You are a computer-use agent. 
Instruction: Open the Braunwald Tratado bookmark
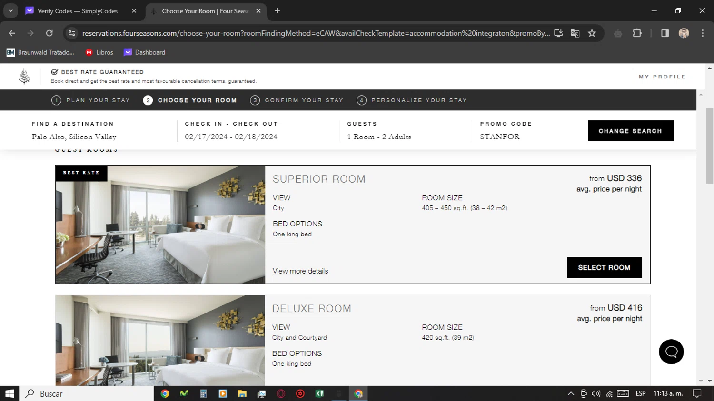(40, 52)
